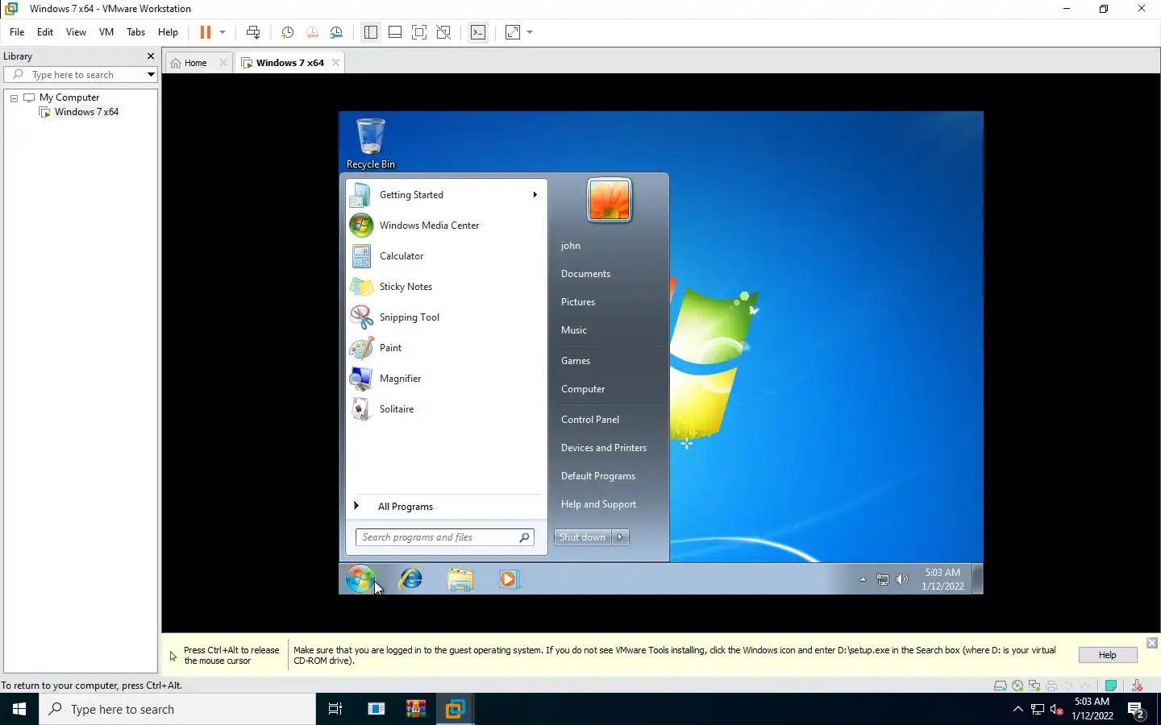Open Devices and Printers
This screenshot has width=1161, height=725.
[604, 448]
